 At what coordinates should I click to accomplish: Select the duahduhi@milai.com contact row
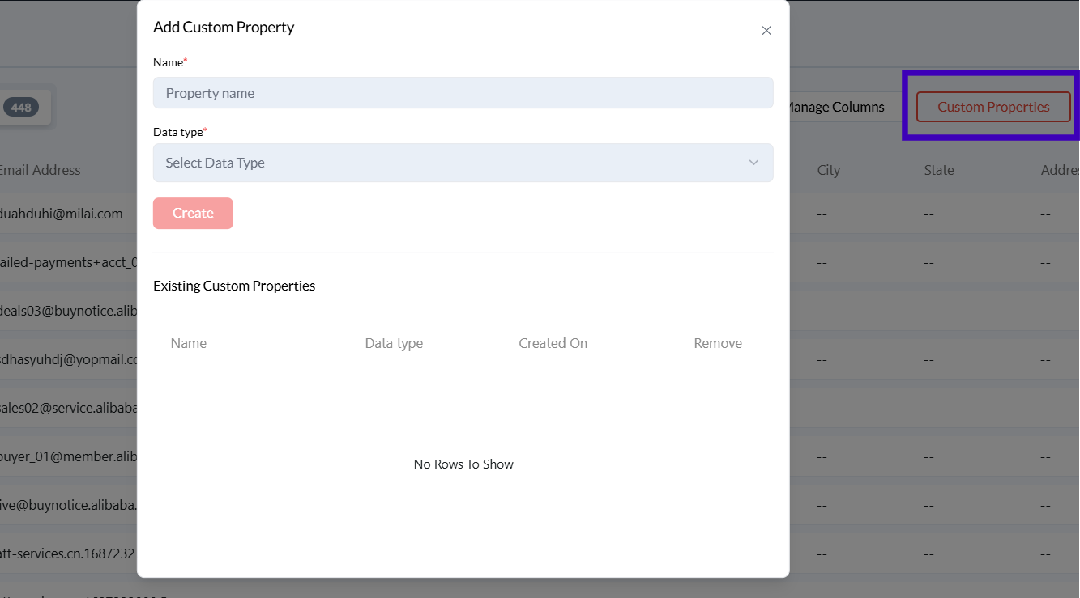62,214
